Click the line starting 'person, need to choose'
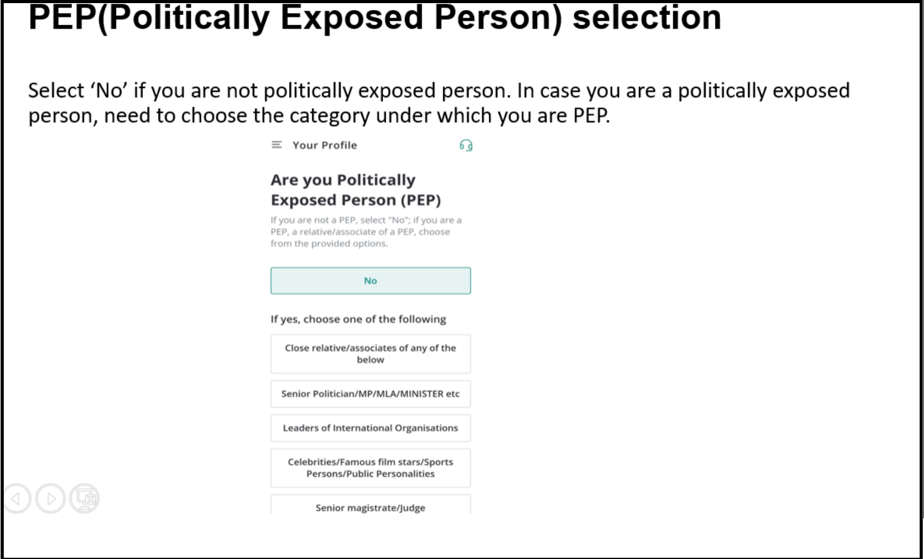This screenshot has width=924, height=559. point(319,115)
